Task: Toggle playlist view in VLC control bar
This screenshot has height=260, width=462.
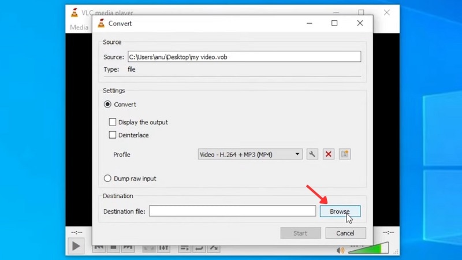Action: [x=185, y=248]
